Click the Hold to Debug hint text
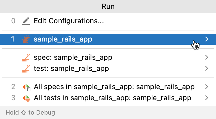Image resolution: width=216 pixels, height=119 pixels. (30, 113)
